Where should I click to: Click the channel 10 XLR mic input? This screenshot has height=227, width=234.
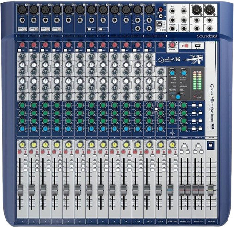tap(126, 10)
